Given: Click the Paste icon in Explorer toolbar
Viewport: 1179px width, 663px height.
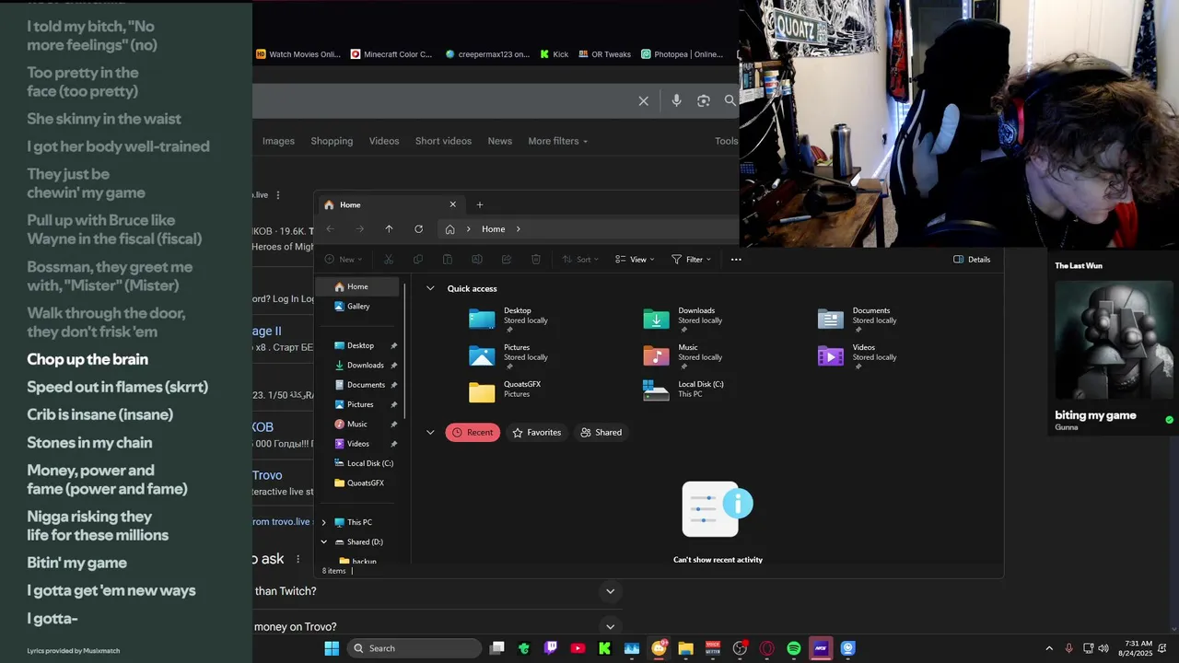Looking at the screenshot, I should point(448,260).
